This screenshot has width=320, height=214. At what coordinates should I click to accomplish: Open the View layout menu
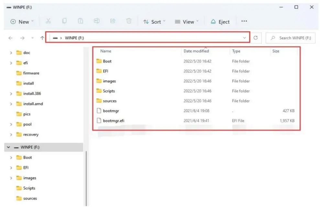point(186,22)
